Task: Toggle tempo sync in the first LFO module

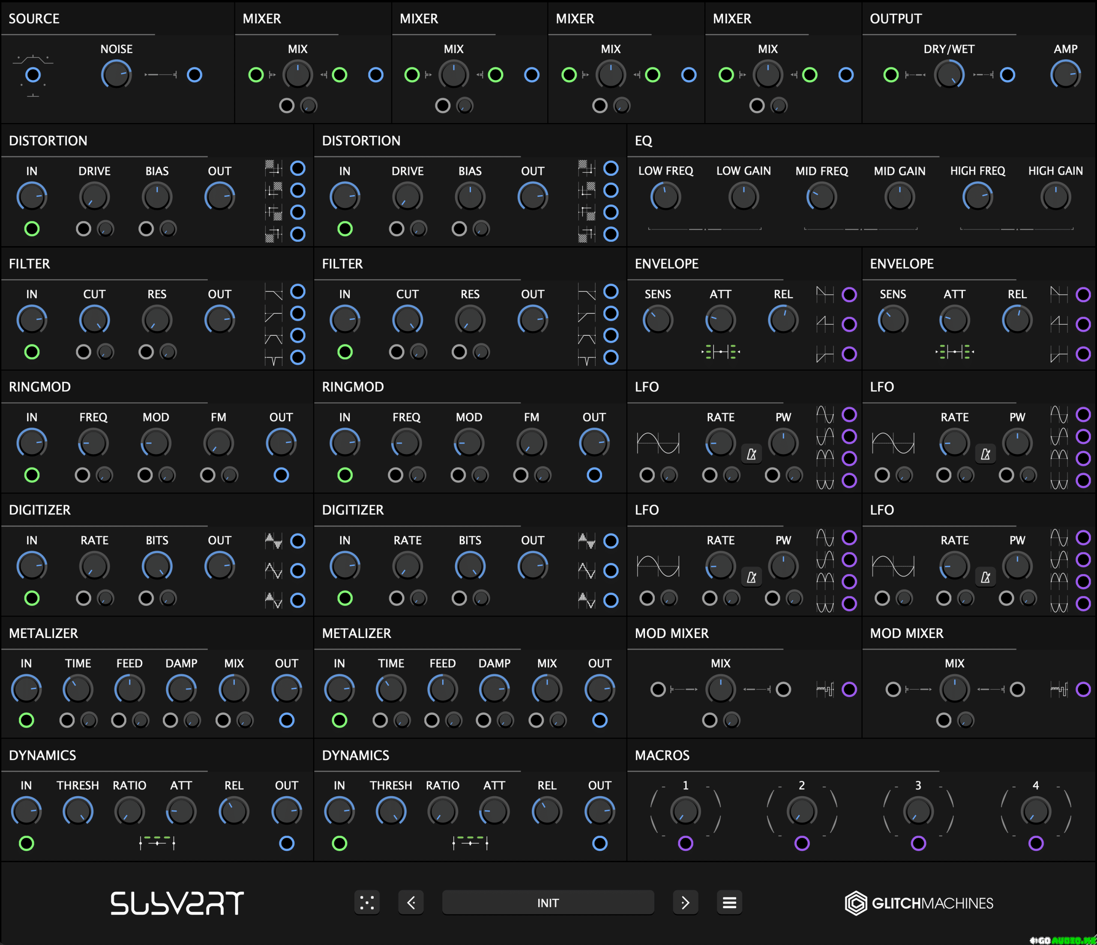Action: pos(751,454)
